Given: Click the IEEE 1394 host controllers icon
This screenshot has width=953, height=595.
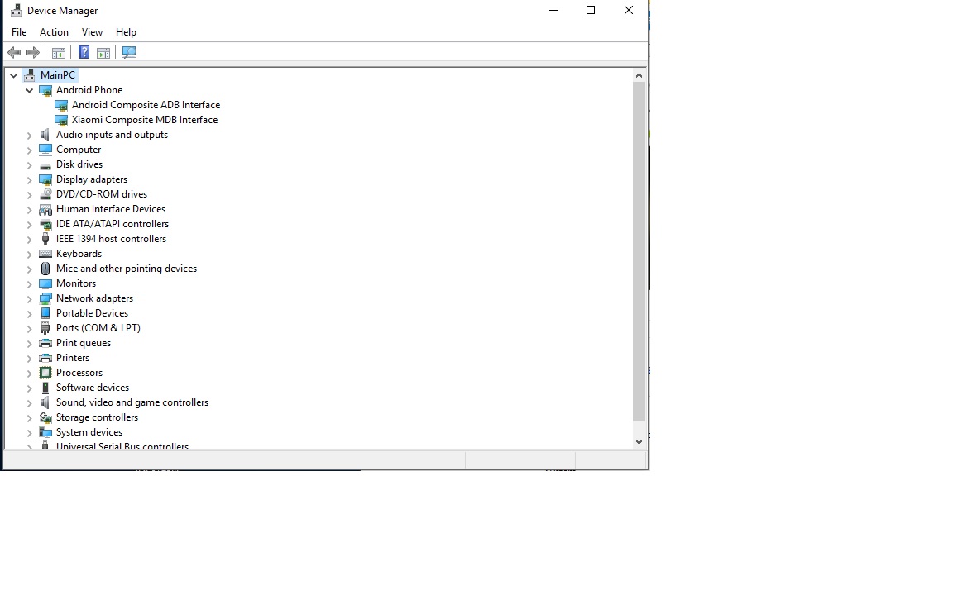Looking at the screenshot, I should click(x=45, y=239).
